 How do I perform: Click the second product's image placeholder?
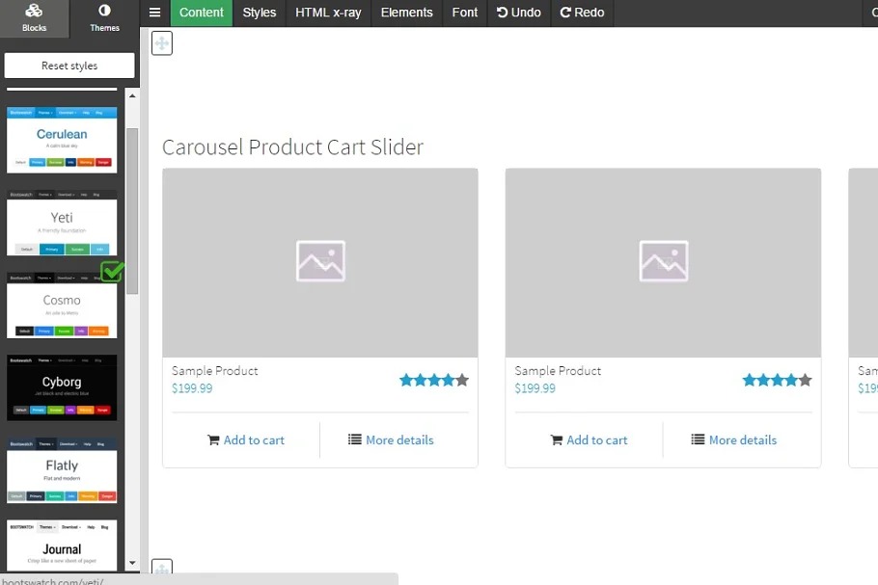coord(663,262)
